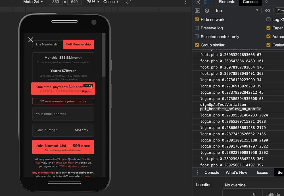Image resolution: width=284 pixels, height=196 pixels.
Task: Switch to the Elements tab
Action: (227, 2)
